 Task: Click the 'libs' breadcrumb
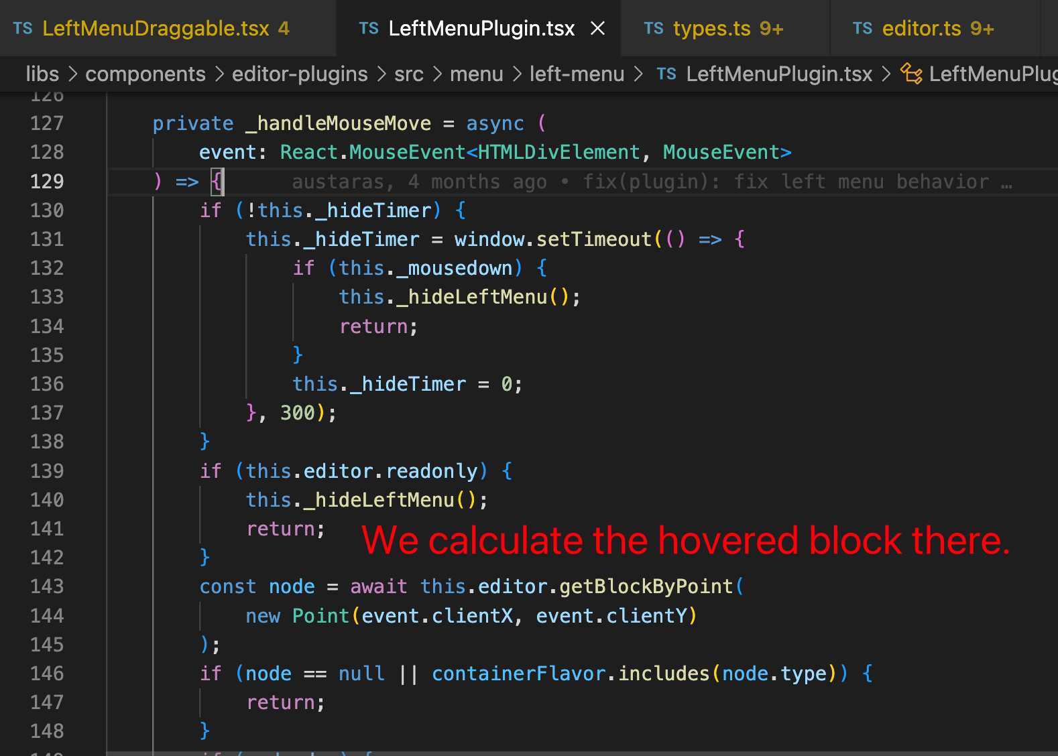42,74
